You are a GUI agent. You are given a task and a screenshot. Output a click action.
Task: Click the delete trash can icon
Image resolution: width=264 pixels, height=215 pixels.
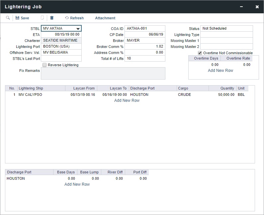pyautogui.click(x=52, y=18)
